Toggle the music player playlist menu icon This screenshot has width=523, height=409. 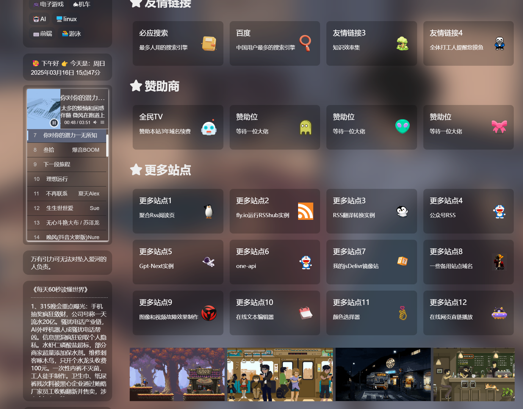(102, 122)
